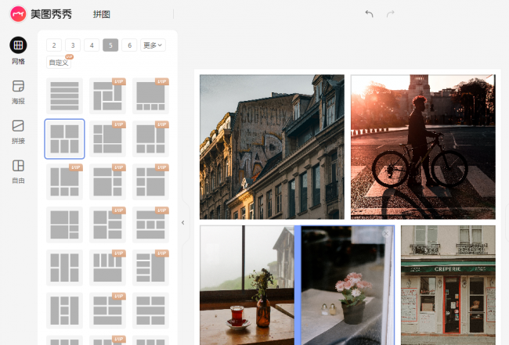Select the building facade photo
Viewport: 509px width, 345px height.
(x=272, y=147)
